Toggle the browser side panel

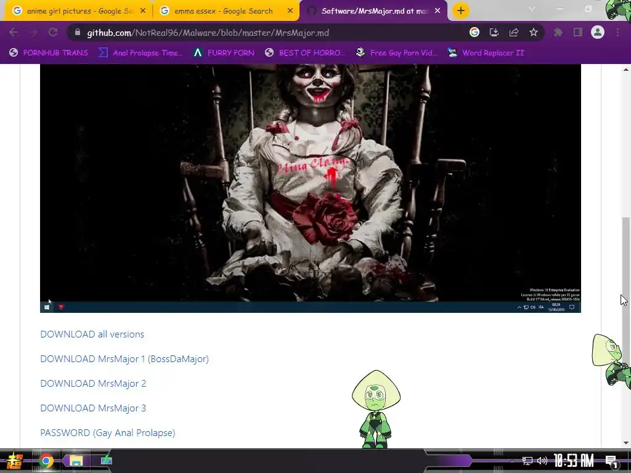pyautogui.click(x=578, y=32)
